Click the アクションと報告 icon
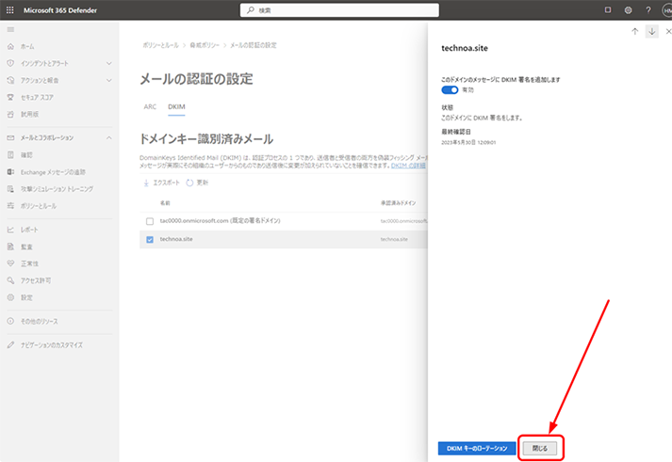Image resolution: width=672 pixels, height=462 pixels. click(10, 80)
